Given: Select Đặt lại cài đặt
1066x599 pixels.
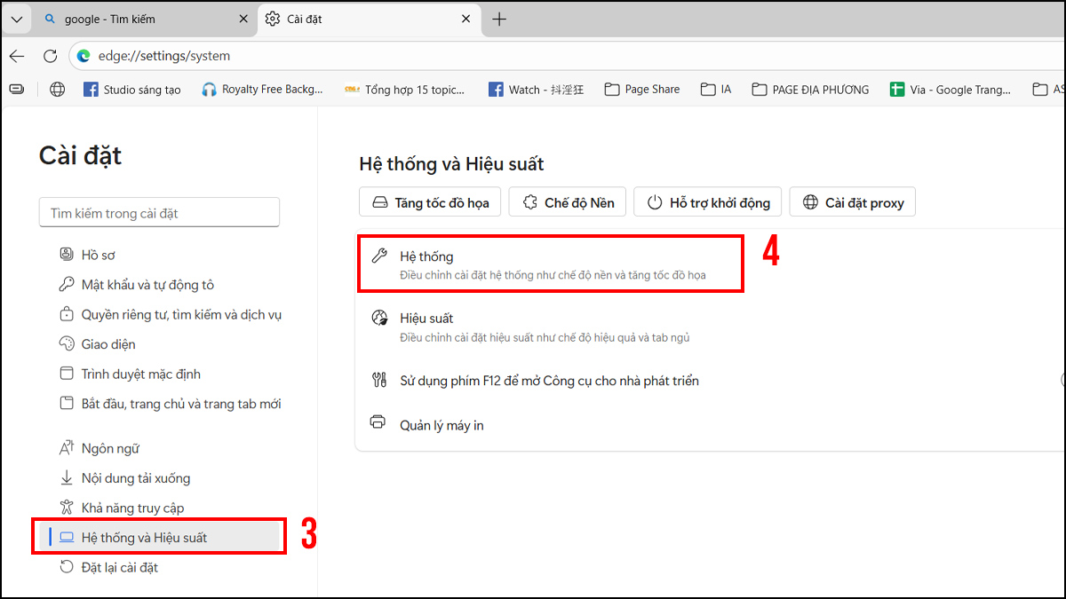Looking at the screenshot, I should tap(120, 566).
